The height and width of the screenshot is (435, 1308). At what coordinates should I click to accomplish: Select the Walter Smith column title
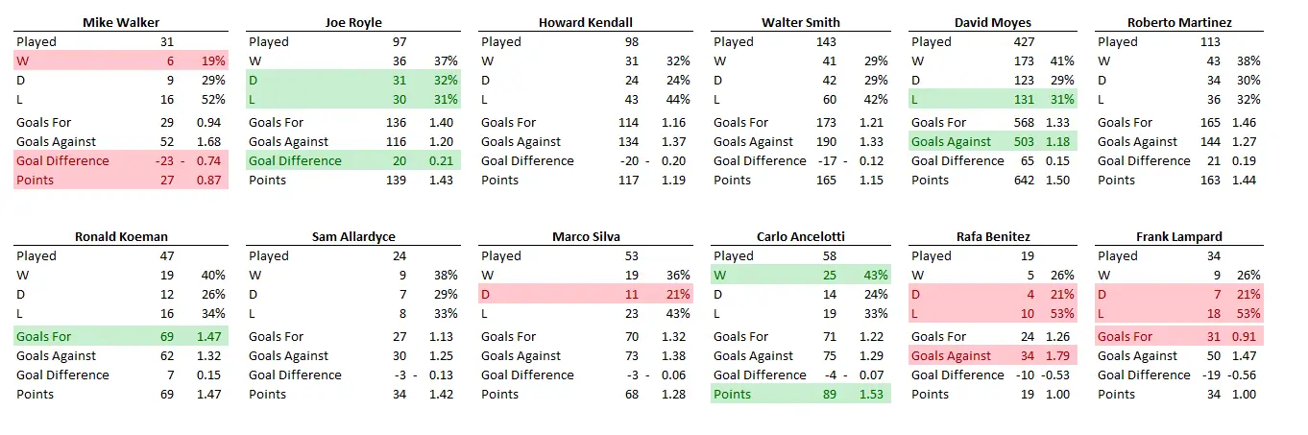(800, 22)
